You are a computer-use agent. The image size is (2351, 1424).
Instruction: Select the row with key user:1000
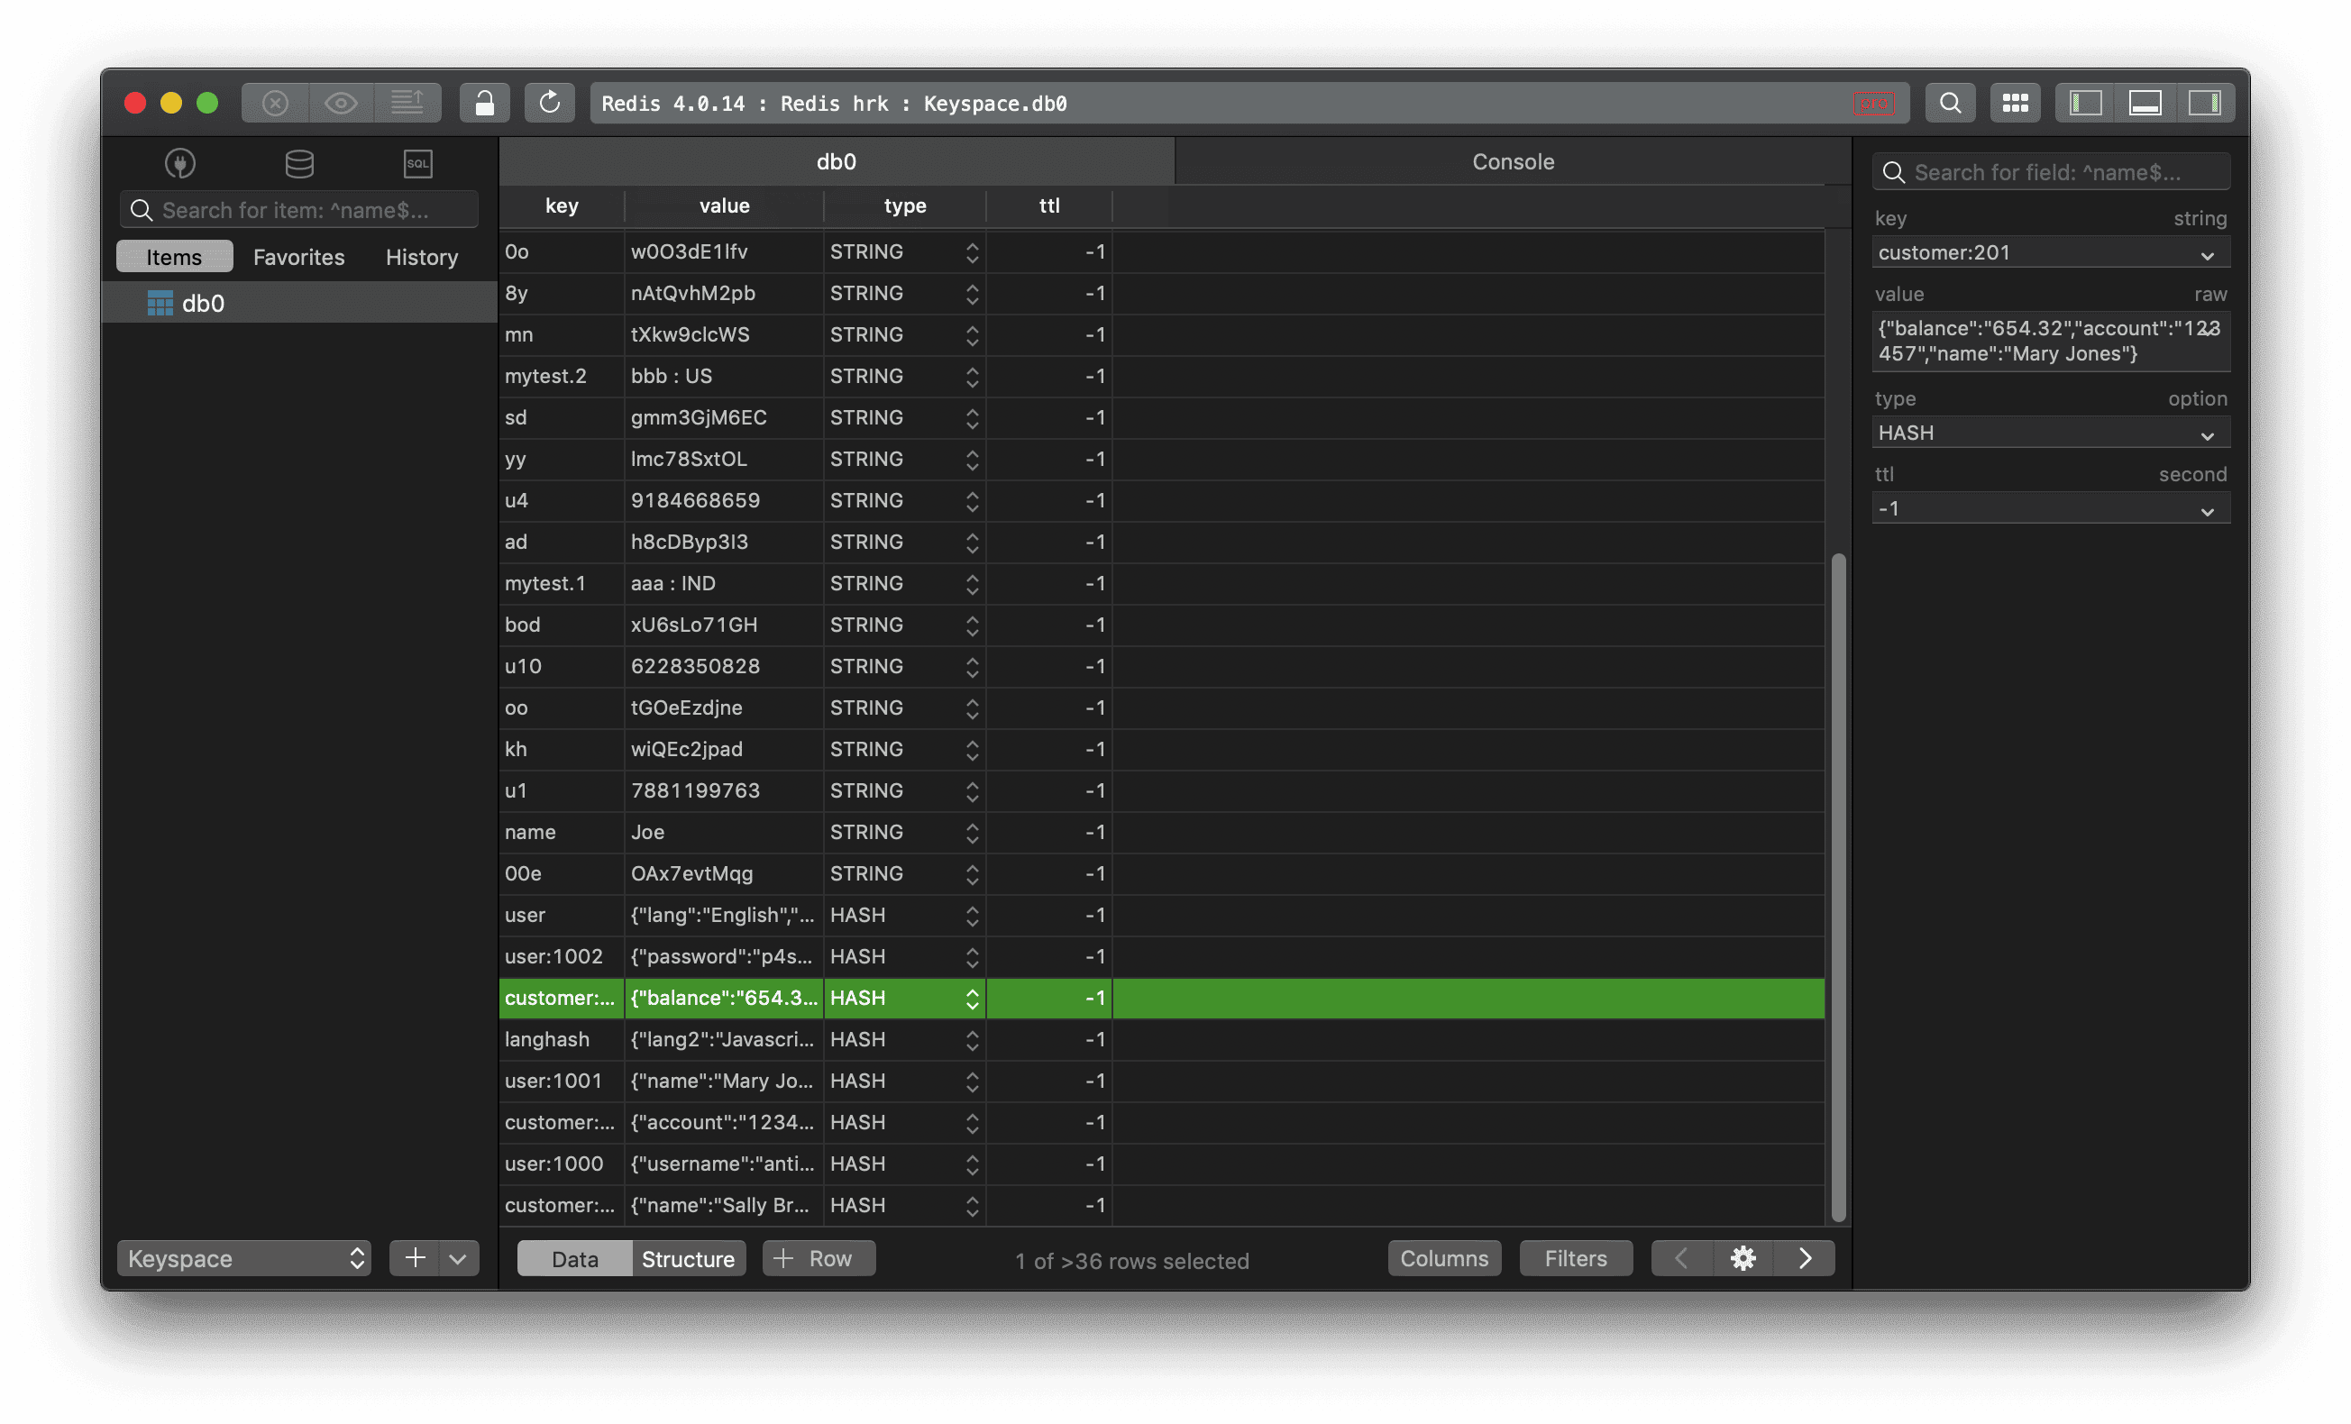pyautogui.click(x=1161, y=1164)
